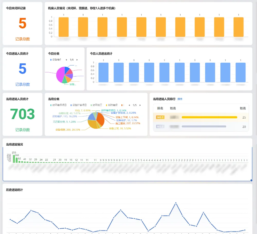Select blue slice of 今日分类 pie
The image size is (257, 234).
pos(67,70)
